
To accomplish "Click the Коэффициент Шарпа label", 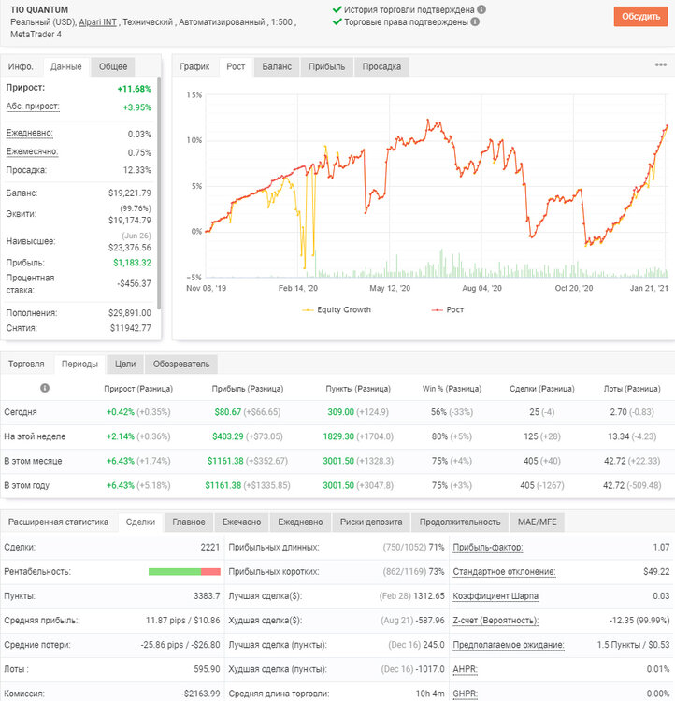I will pyautogui.click(x=495, y=596).
